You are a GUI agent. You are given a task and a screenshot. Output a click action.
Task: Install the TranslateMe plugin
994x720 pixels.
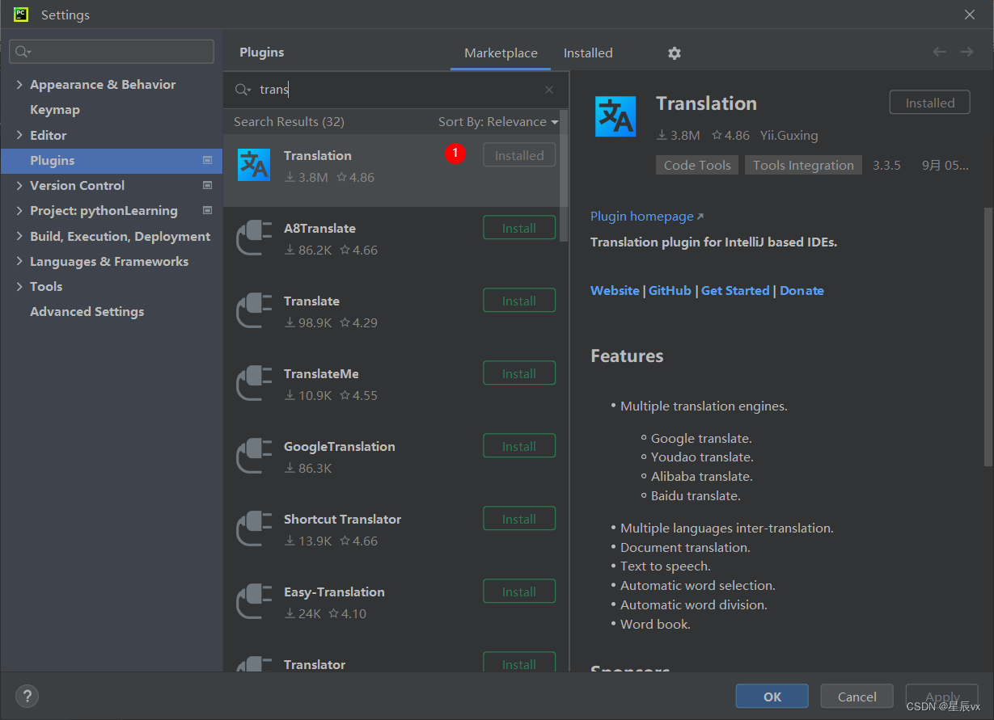[x=519, y=373]
